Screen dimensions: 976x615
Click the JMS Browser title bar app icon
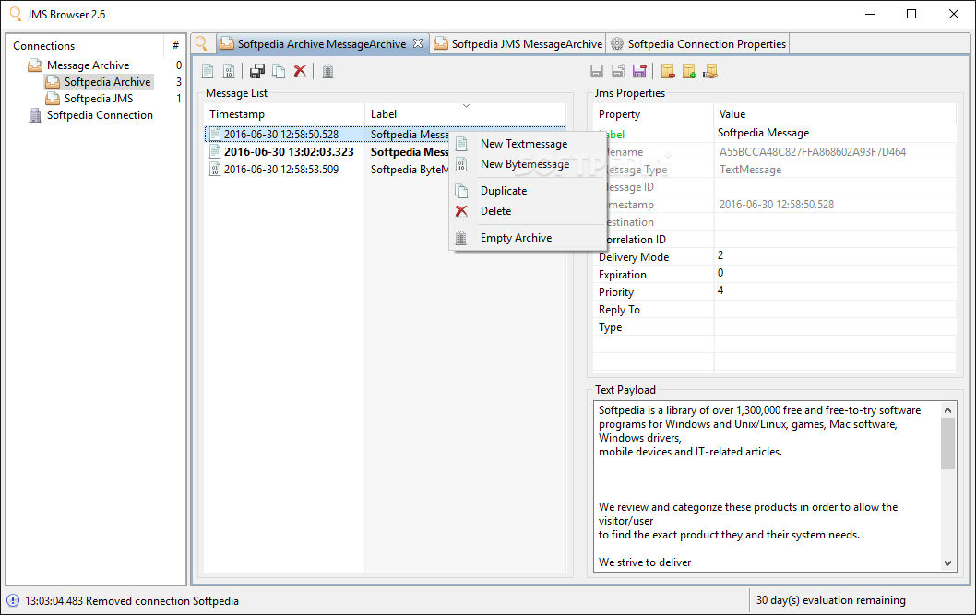tap(16, 14)
